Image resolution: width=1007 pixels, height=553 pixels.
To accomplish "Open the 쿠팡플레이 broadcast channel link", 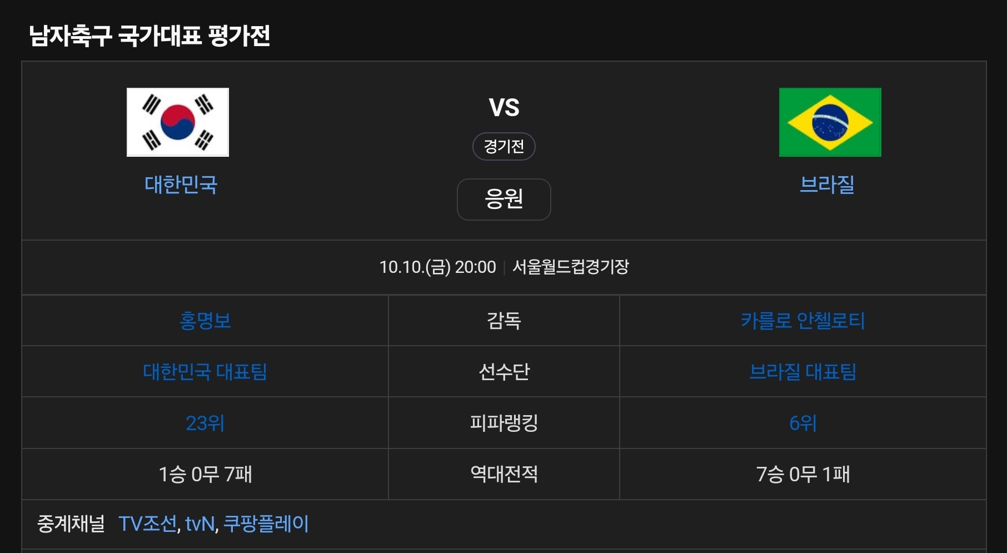I will (266, 524).
